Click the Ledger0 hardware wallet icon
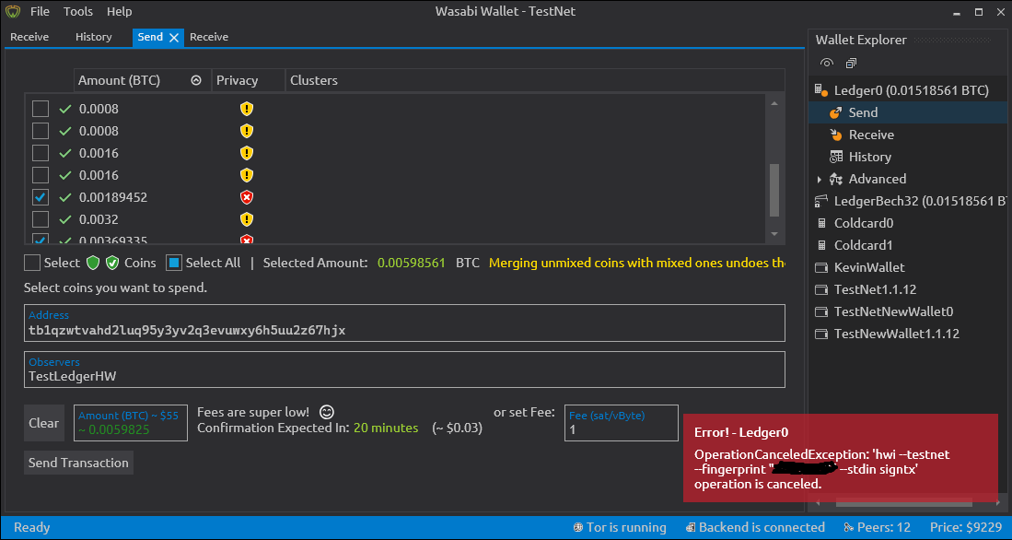Screen dimensions: 1012x540 [821, 90]
